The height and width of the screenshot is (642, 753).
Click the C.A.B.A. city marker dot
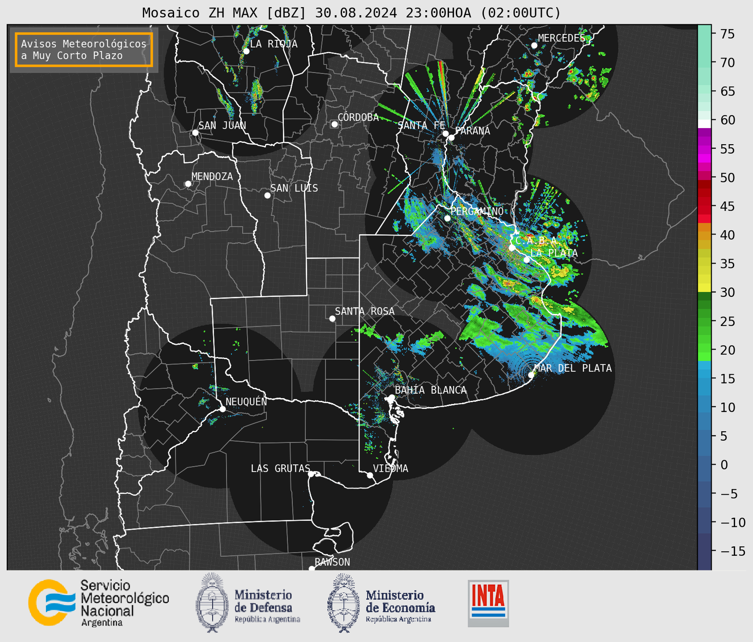tap(512, 248)
